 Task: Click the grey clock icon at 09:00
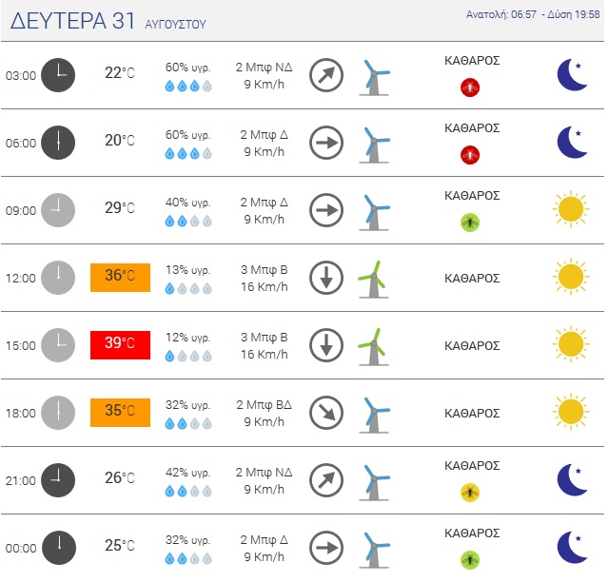(58, 210)
